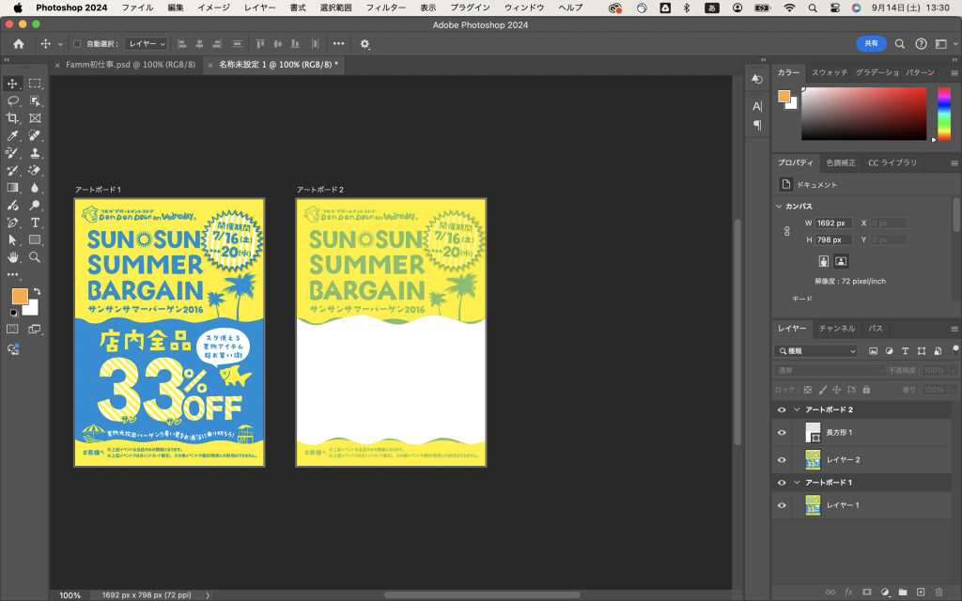The image size is (962, 601).
Task: Click the create new layer icon
Action: pyautogui.click(x=921, y=592)
